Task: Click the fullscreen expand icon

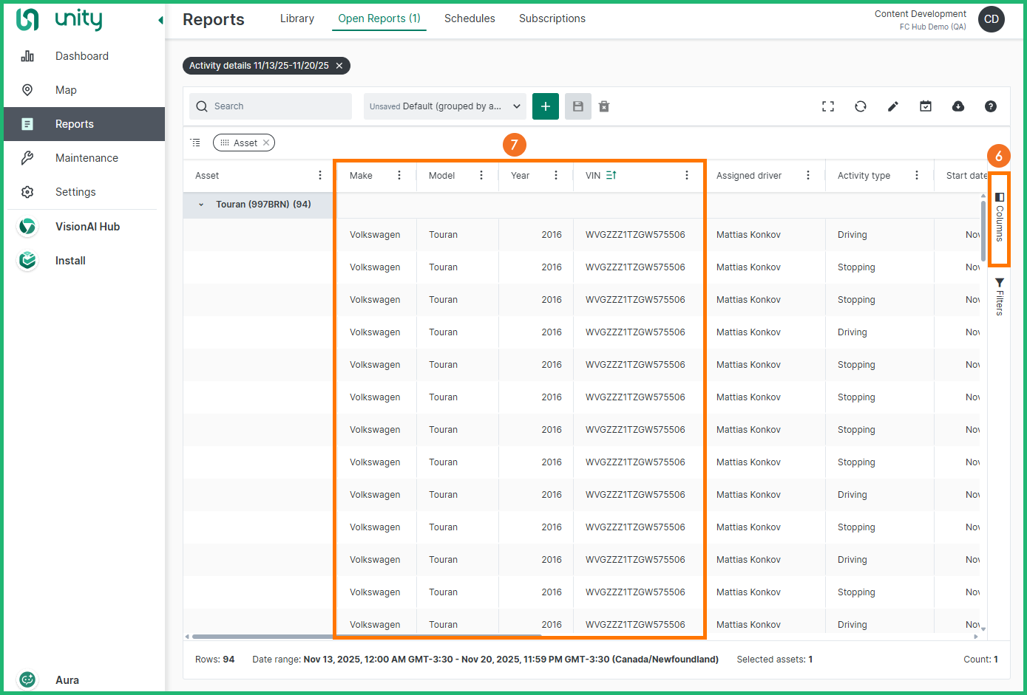Action: click(x=828, y=106)
